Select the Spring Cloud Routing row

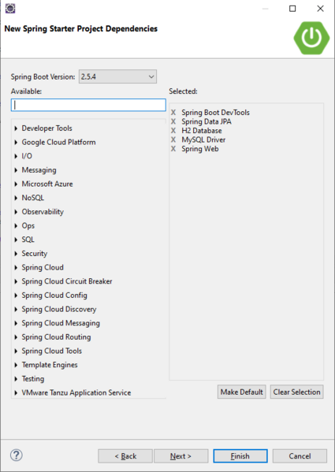[56, 337]
